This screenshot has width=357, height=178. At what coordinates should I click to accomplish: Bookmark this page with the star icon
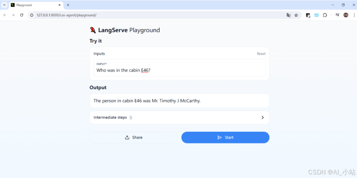point(296,15)
